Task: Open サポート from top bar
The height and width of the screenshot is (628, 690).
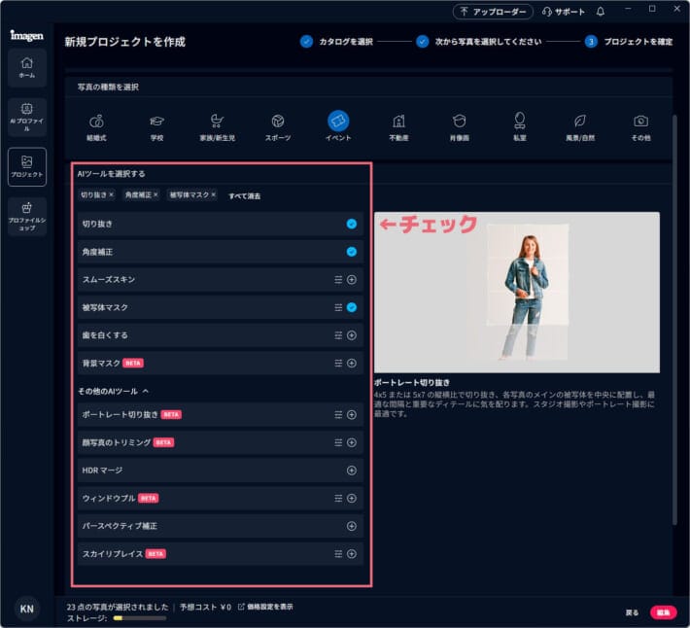Action: point(564,12)
